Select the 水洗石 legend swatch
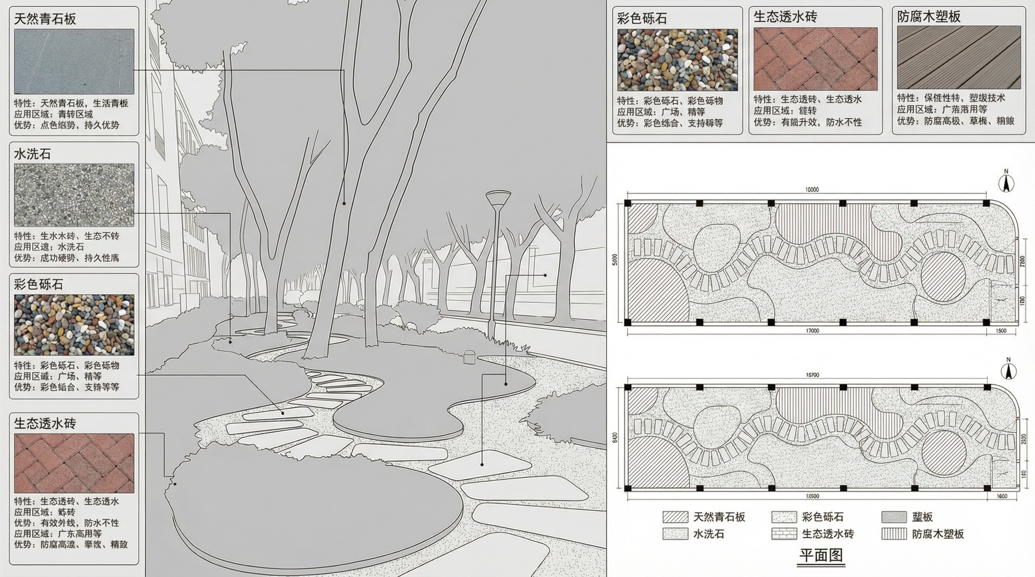Screen dimensions: 1035x577 675,534
